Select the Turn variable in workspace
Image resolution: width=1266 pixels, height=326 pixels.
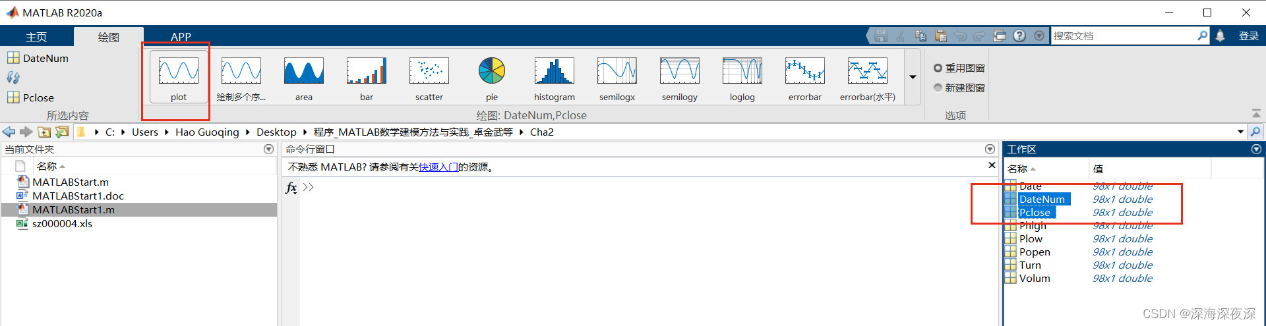click(1030, 265)
